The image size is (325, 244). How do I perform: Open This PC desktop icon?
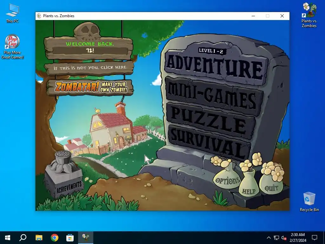pyautogui.click(x=12, y=13)
